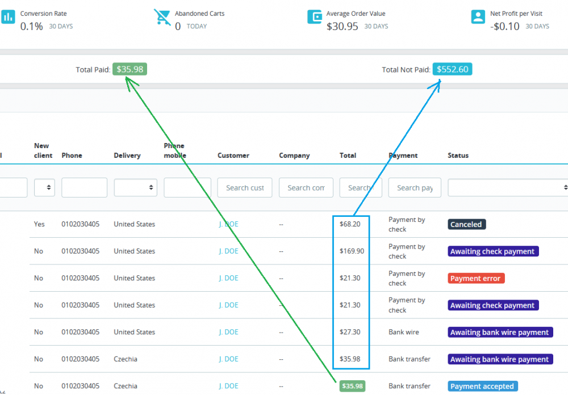Screen dimensions: 568x395
Task: Click the Net Profit per Visit user icon
Action: tap(478, 16)
